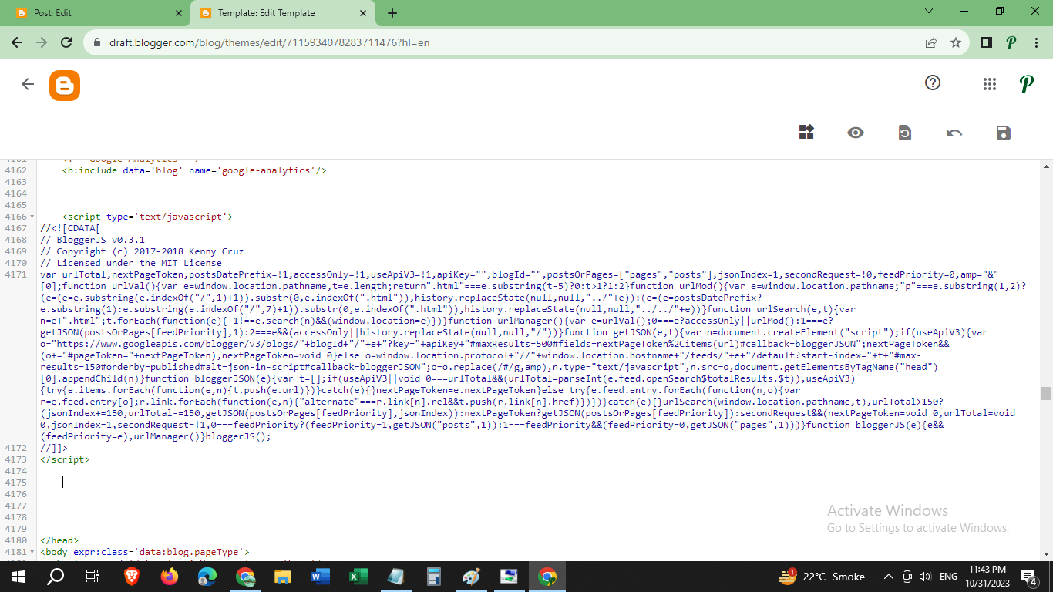Click the code editor scrollbar thumb
Viewport: 1053px width, 592px height.
coord(1046,393)
